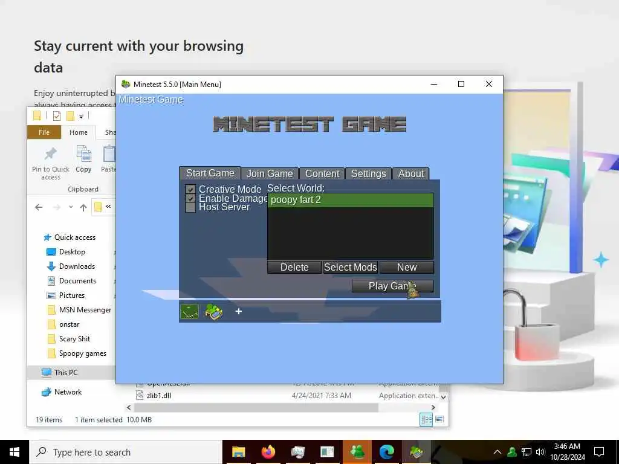Open the Content tab in Minetest

(x=322, y=173)
